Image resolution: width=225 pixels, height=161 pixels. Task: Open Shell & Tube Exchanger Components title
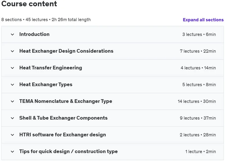(x=63, y=118)
